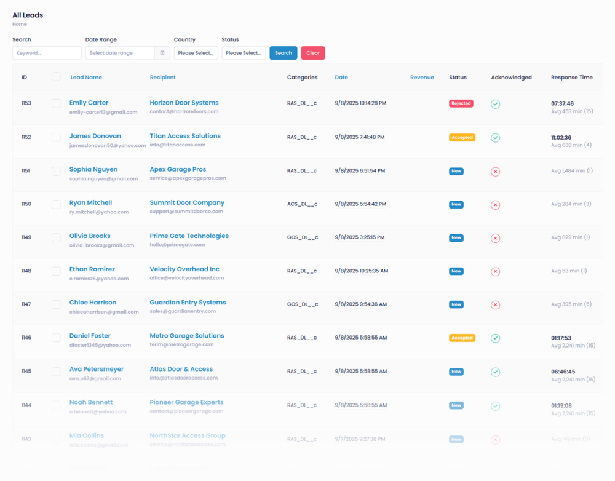Check the box for lead 1153
Image resolution: width=615 pixels, height=481 pixels.
(56, 103)
